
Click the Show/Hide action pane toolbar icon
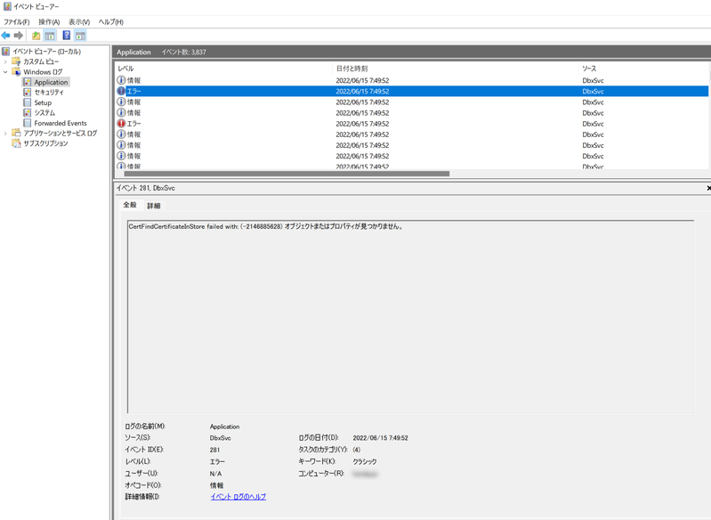tap(80, 36)
